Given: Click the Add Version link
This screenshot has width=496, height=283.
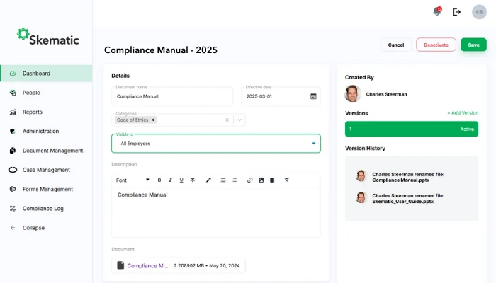Looking at the screenshot, I should coord(463,113).
